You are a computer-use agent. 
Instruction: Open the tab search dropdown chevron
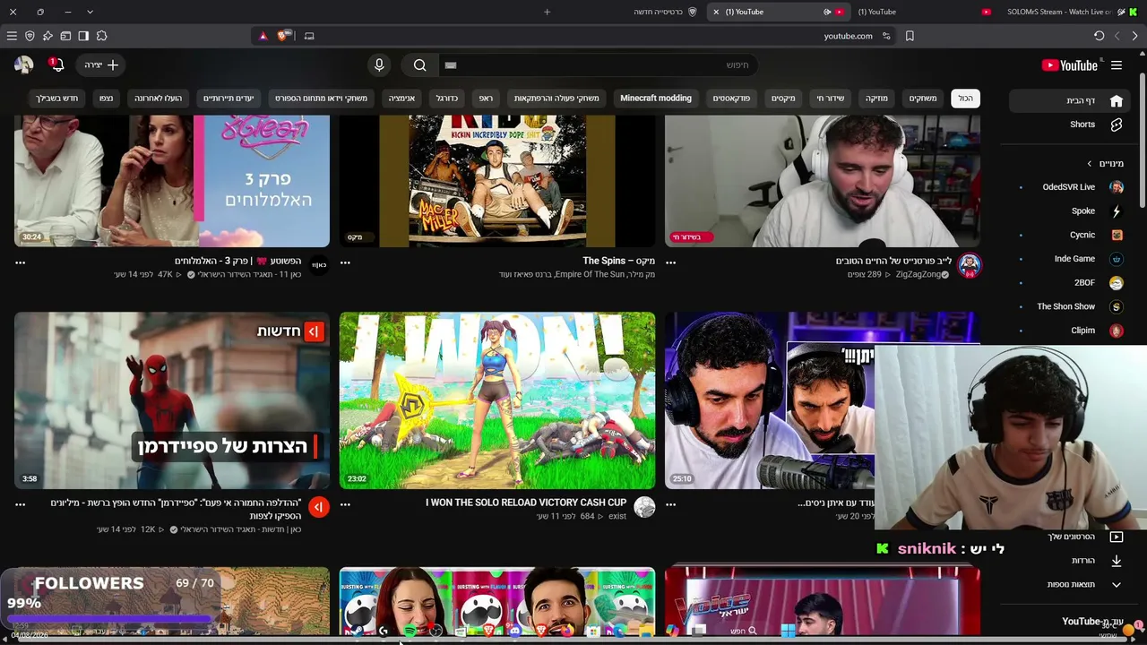coord(91,12)
